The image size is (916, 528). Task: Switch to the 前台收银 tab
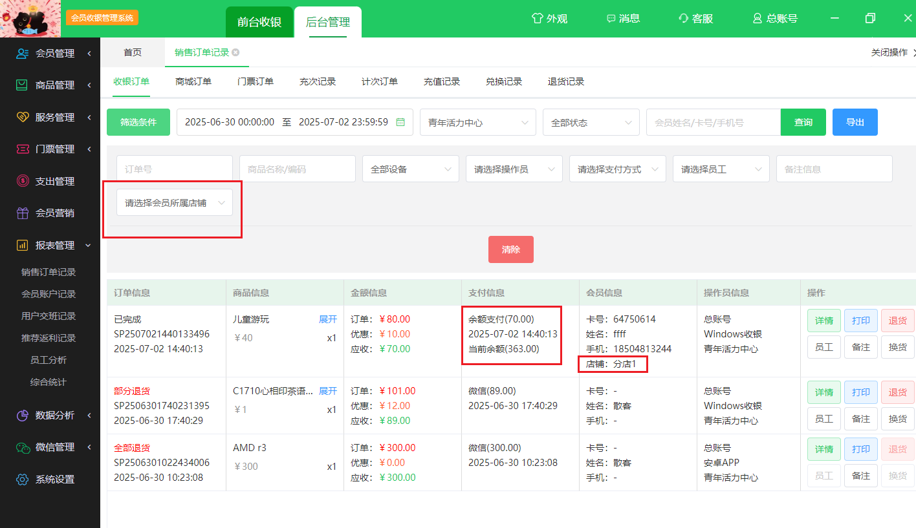[259, 22]
